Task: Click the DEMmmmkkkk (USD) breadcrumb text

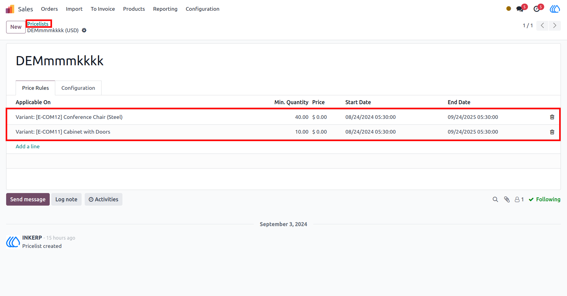Action: (x=53, y=30)
